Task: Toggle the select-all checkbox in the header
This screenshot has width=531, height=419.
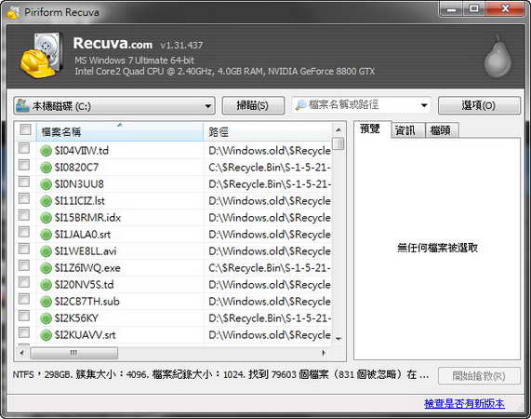Action: 25,129
